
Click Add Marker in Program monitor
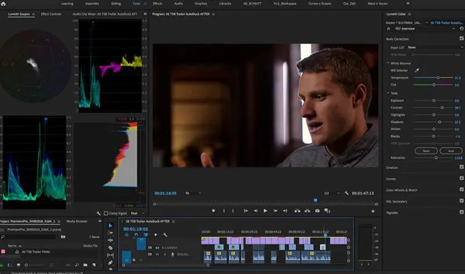point(213,211)
